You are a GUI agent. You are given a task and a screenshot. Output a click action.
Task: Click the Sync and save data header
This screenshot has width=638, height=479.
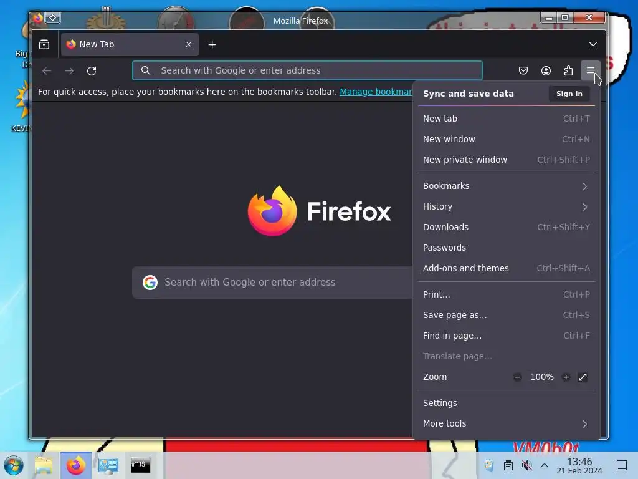click(469, 94)
